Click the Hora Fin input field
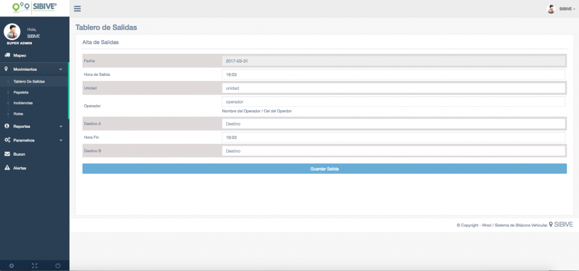Screen dimensions: 579x271 click(394, 137)
